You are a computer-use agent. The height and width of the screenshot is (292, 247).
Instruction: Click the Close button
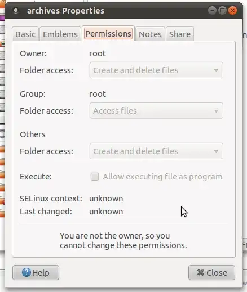tap(211, 272)
